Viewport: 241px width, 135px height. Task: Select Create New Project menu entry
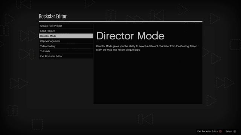(x=66, y=26)
